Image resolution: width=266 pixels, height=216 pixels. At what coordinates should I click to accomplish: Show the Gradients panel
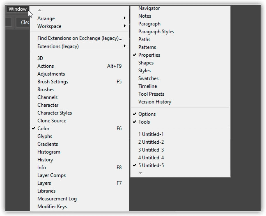click(x=79, y=144)
